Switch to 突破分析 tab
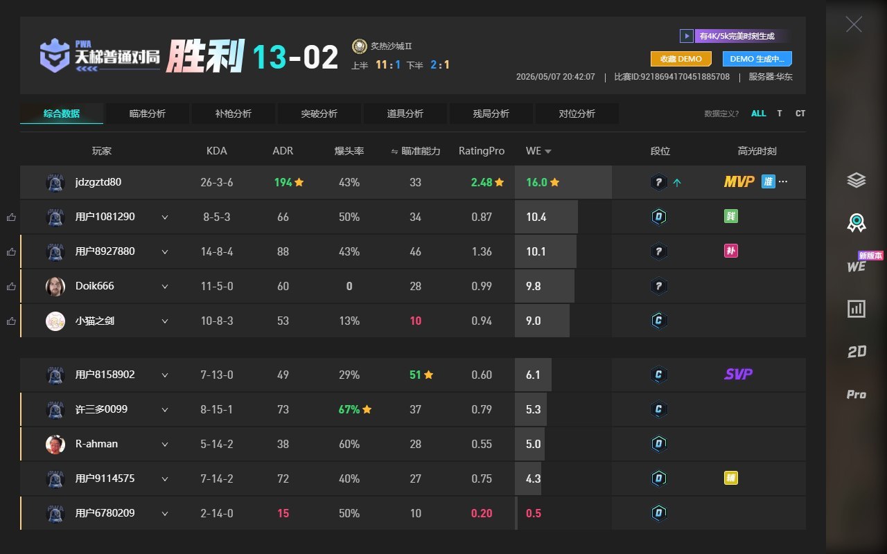 (x=319, y=114)
